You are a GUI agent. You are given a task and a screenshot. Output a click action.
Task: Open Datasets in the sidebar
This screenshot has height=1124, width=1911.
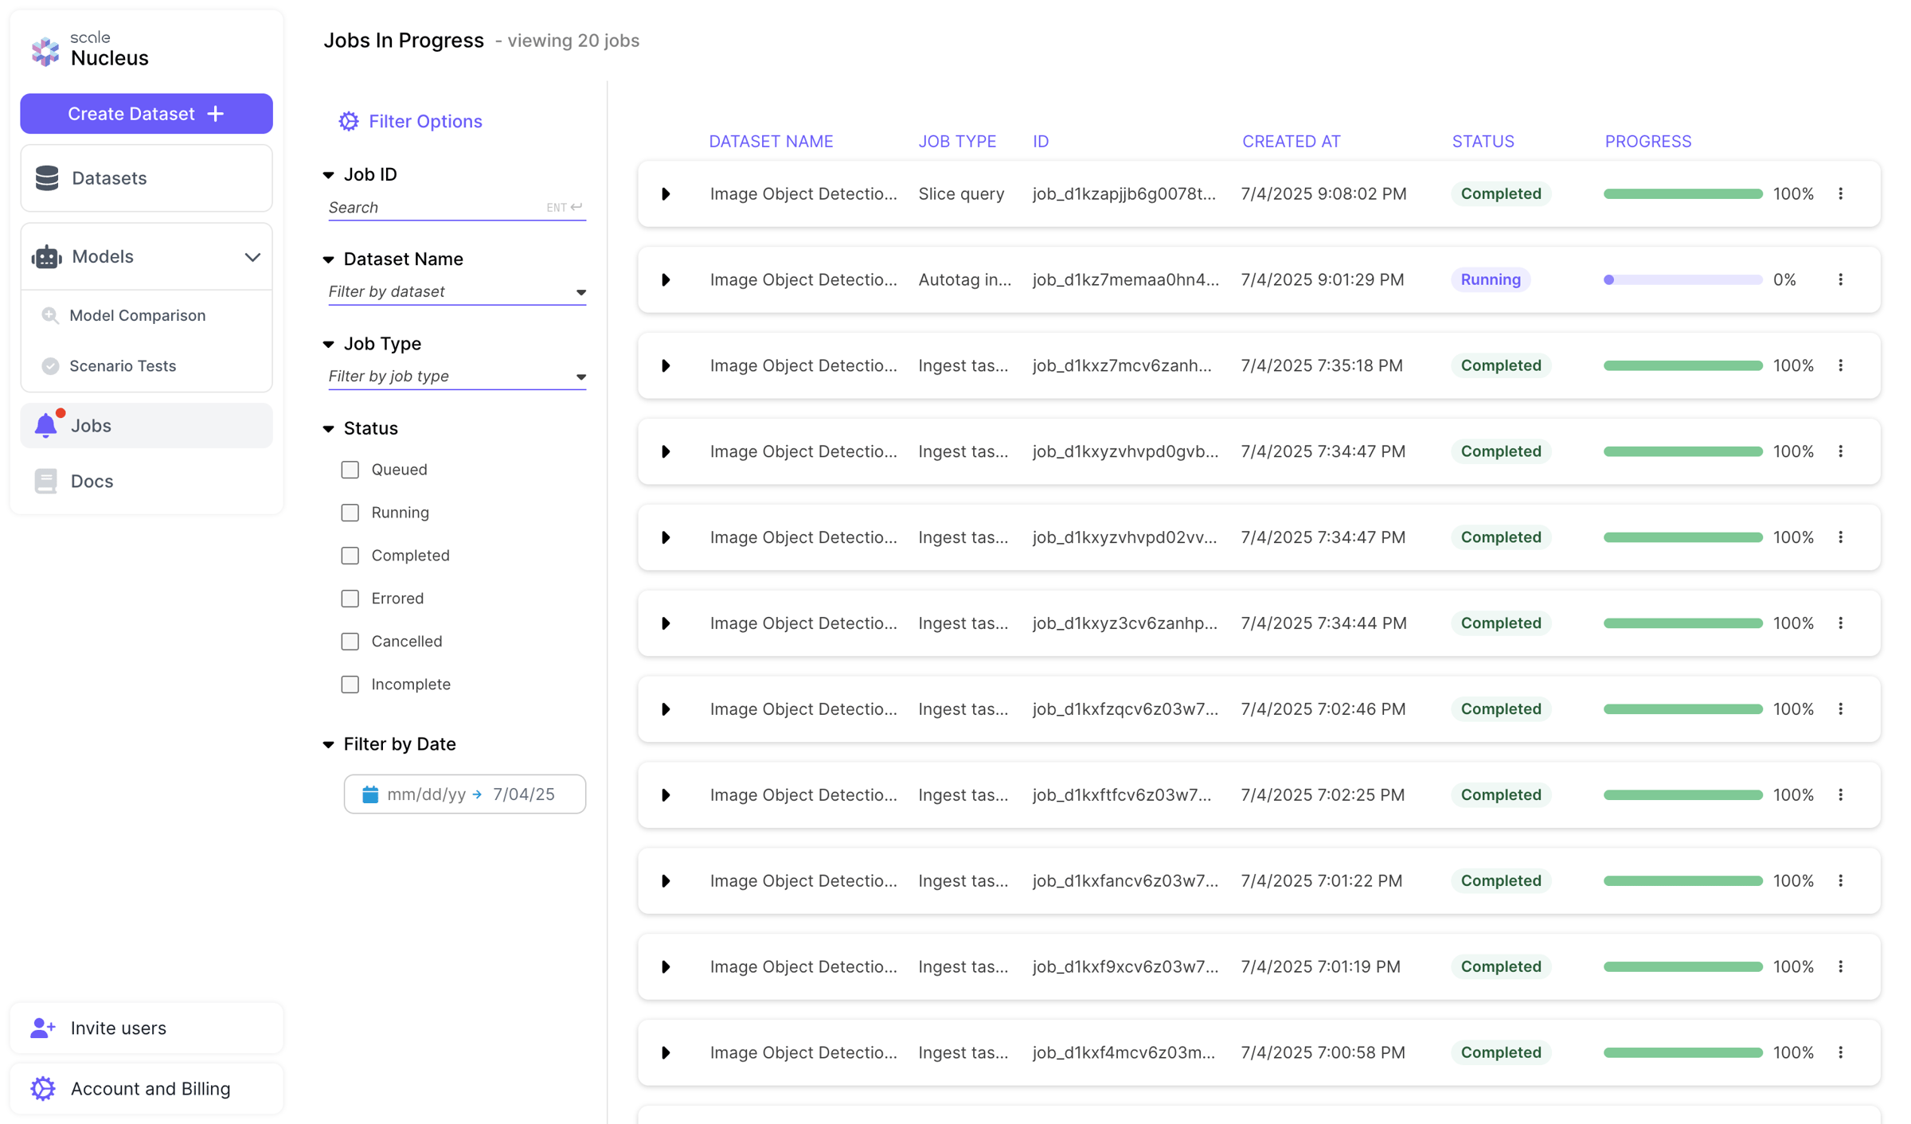coord(147,178)
